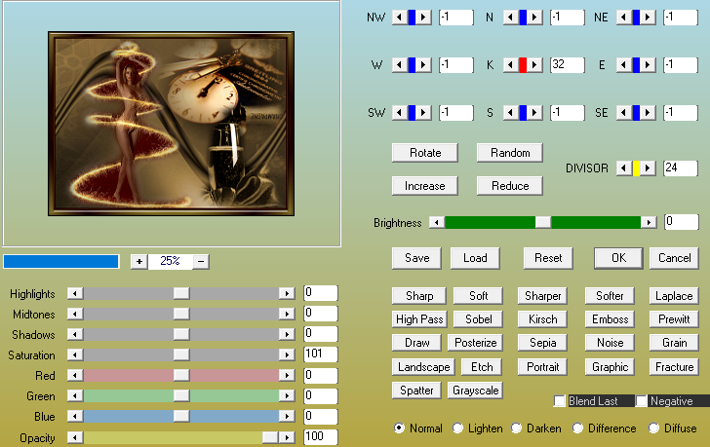Click the K value input field
Viewport: 710px width, 447px height.
pos(567,65)
